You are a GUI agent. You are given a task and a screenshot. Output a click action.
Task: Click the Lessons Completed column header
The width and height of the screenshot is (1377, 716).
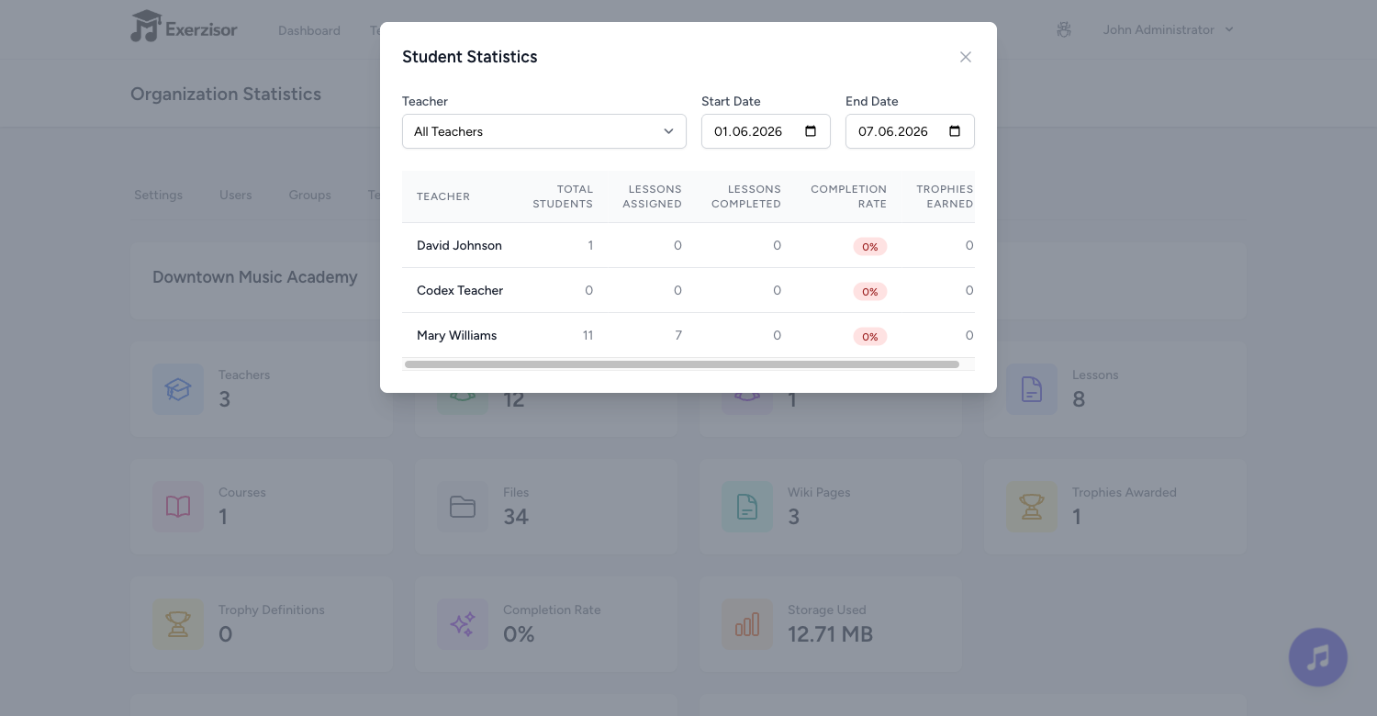746,196
